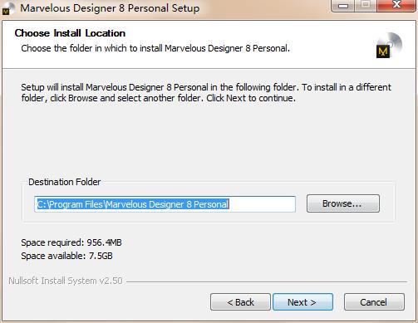Click the Choose Install Location heading
The image size is (418, 323).
coord(70,33)
